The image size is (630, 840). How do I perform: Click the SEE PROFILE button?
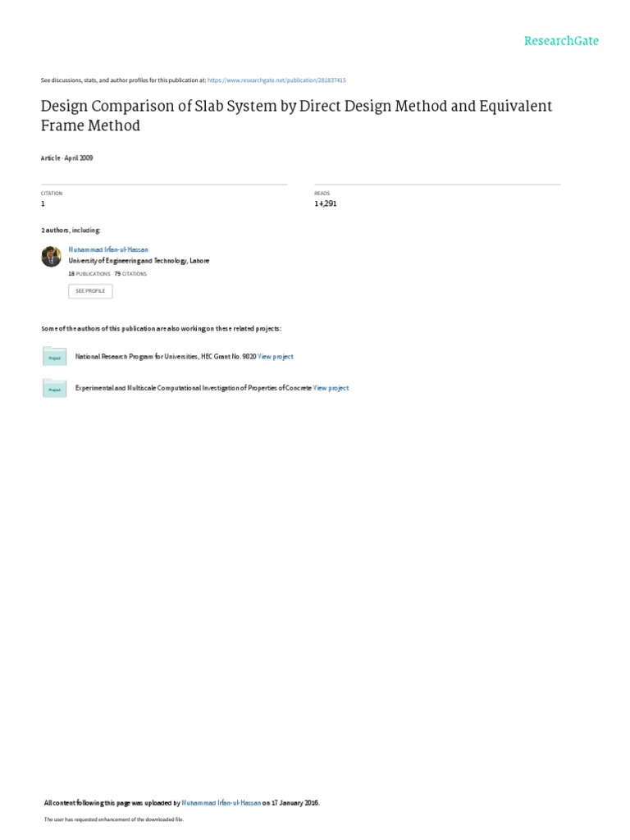point(90,291)
